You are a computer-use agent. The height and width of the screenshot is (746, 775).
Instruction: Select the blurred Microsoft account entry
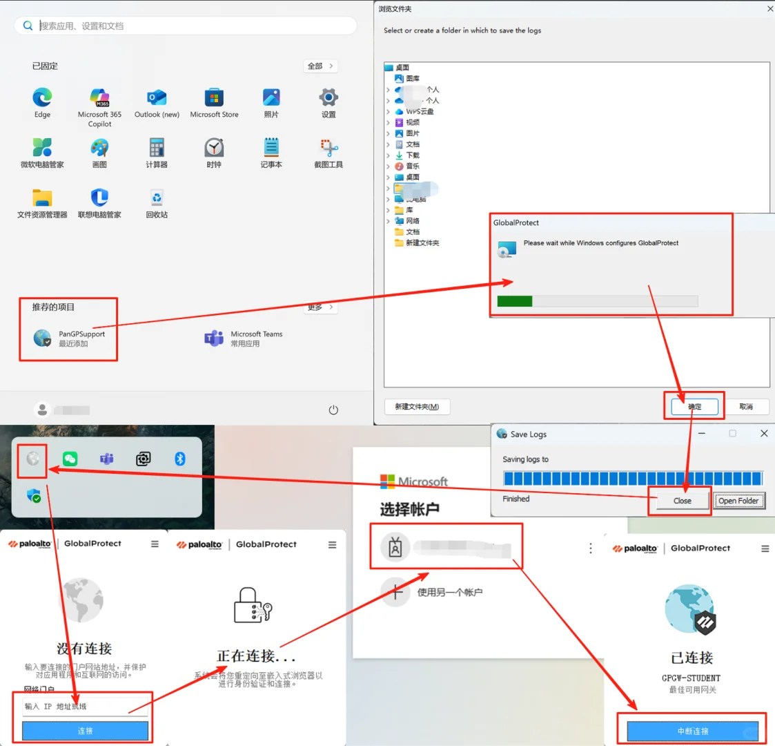[x=446, y=546]
